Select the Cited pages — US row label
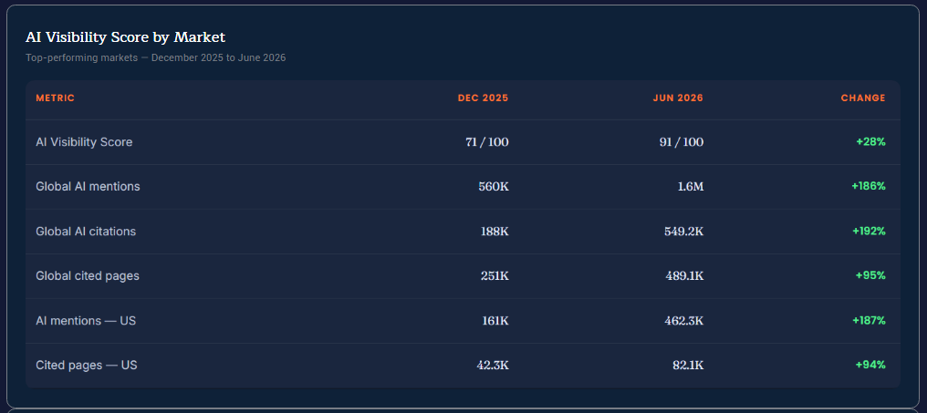The width and height of the screenshot is (927, 413). pos(87,366)
